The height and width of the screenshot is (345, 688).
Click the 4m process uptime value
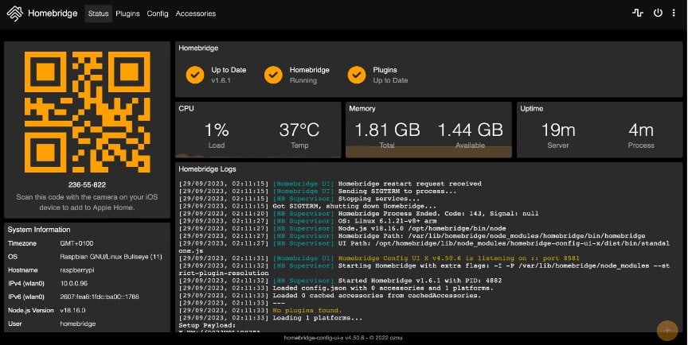pyautogui.click(x=641, y=130)
